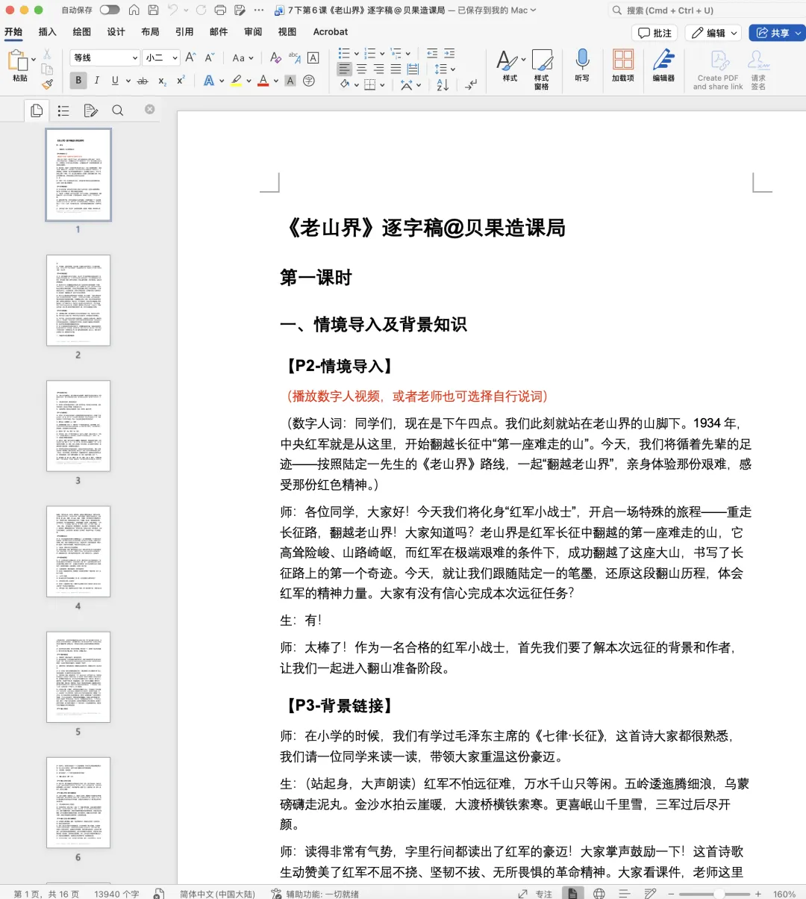Sort text with the A-Z sort icon
This screenshot has width=806, height=899.
point(443,85)
